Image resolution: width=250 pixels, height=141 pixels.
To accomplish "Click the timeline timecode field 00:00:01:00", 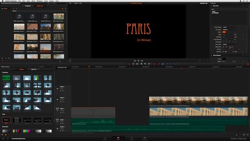I will (x=62, y=67).
